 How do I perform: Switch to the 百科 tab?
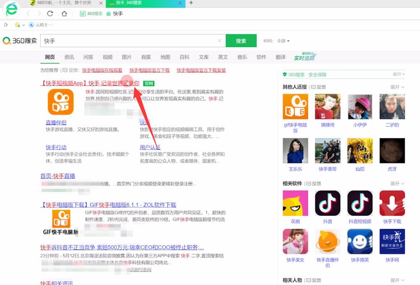point(184,57)
